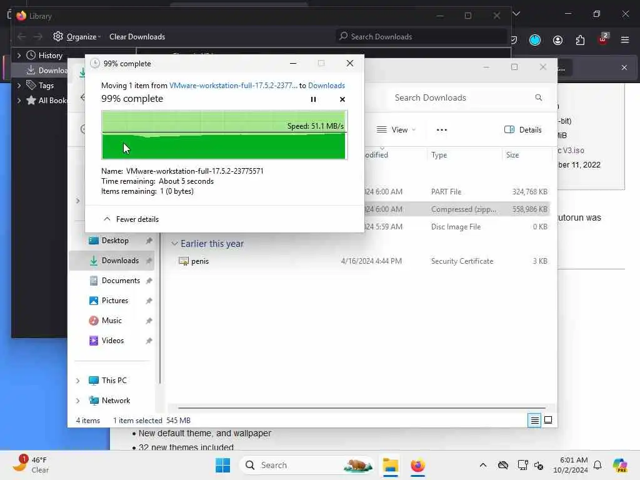Click the File Explorer search magnifier icon
Image resolution: width=640 pixels, height=480 pixels.
(538, 97)
